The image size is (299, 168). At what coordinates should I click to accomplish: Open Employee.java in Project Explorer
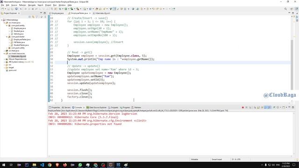click(20, 28)
